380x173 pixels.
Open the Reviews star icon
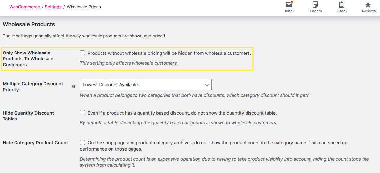(368, 5)
